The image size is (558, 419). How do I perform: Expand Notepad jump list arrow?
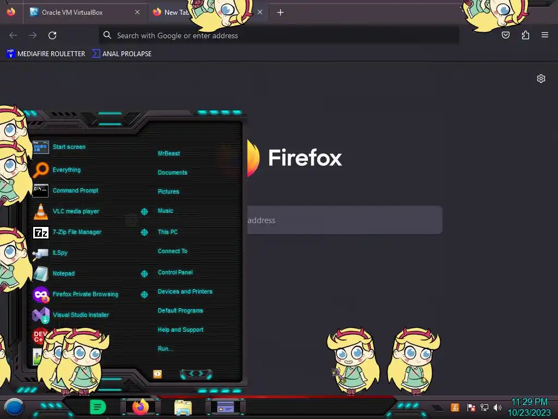pyautogui.click(x=144, y=274)
